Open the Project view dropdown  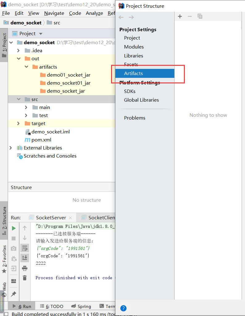point(41,34)
